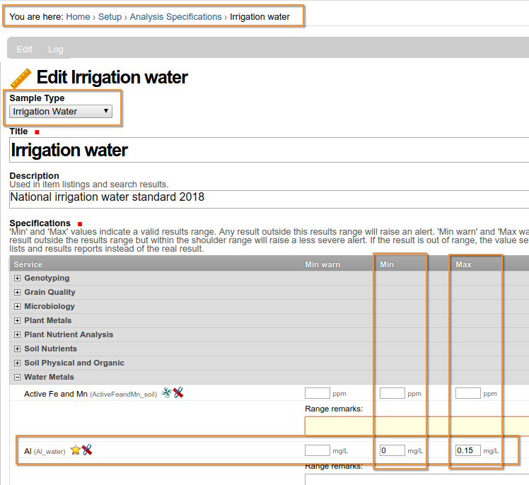Switch to the Log tab
This screenshot has height=485, width=529.
coord(56,49)
